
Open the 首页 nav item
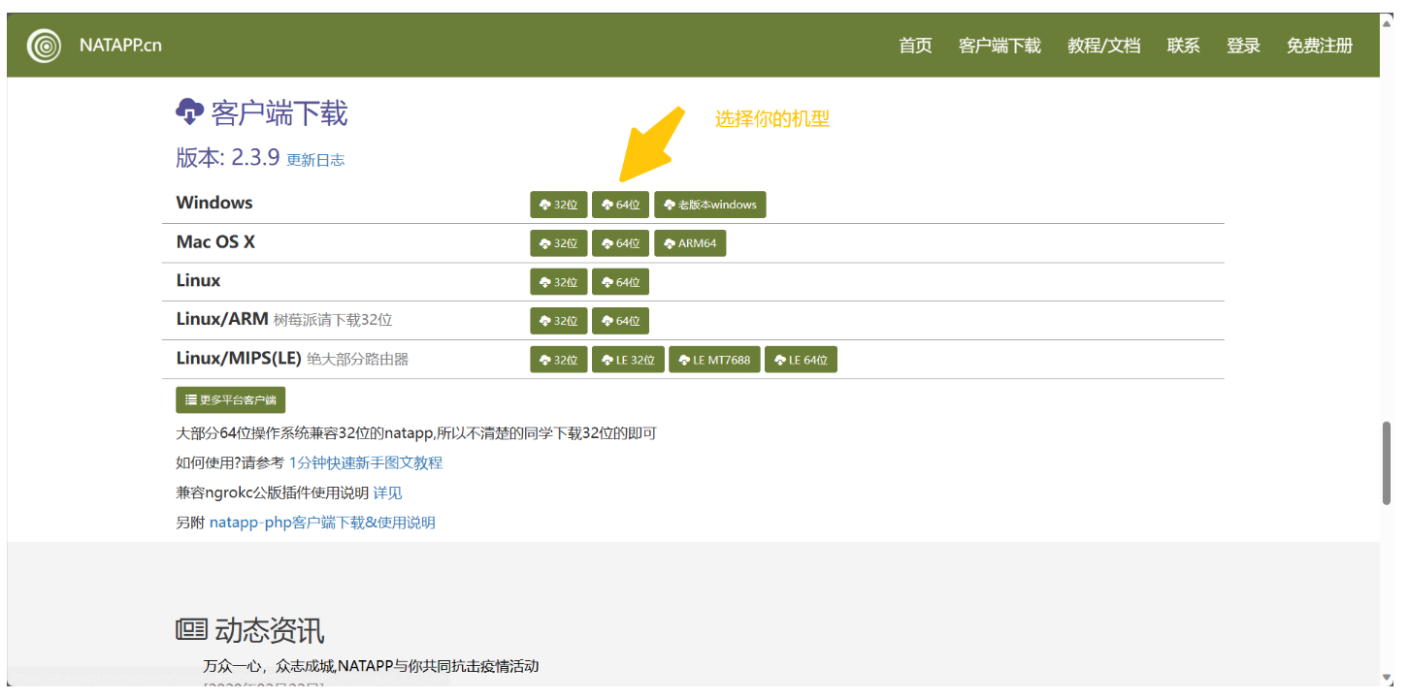915,46
